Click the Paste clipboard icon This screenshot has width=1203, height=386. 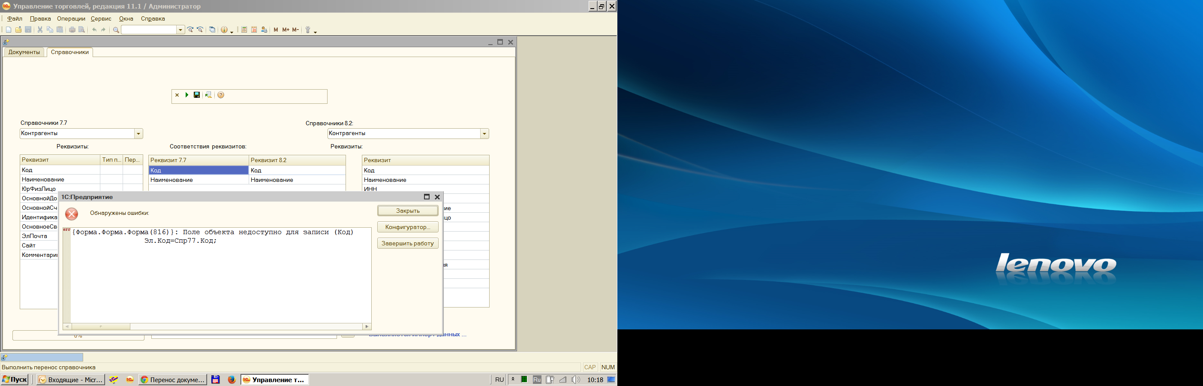pos(60,30)
